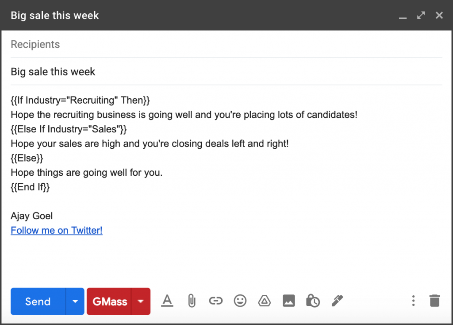Select the Big sale this week subject line
453x325 pixels.
click(53, 71)
